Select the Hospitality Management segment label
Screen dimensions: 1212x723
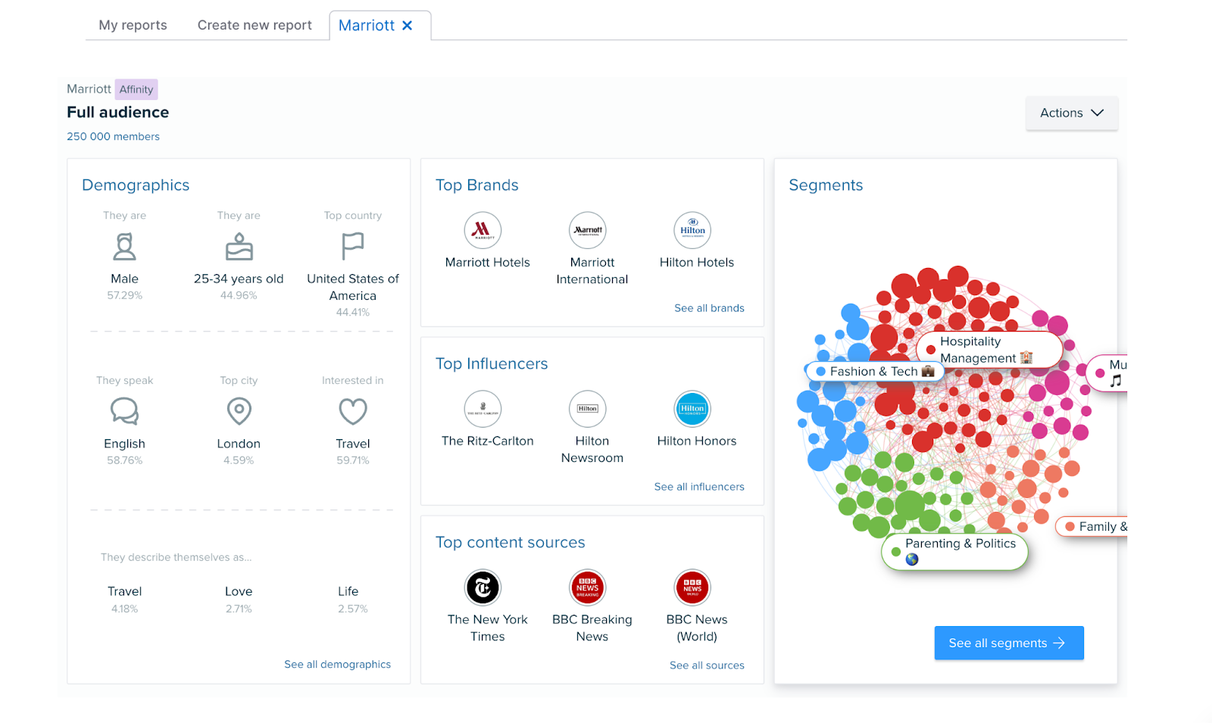tap(989, 350)
